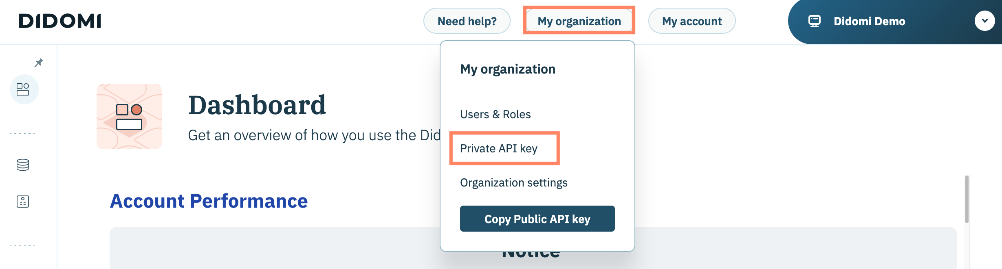Open Organization settings menu entry
This screenshot has width=1002, height=269.
tap(513, 183)
